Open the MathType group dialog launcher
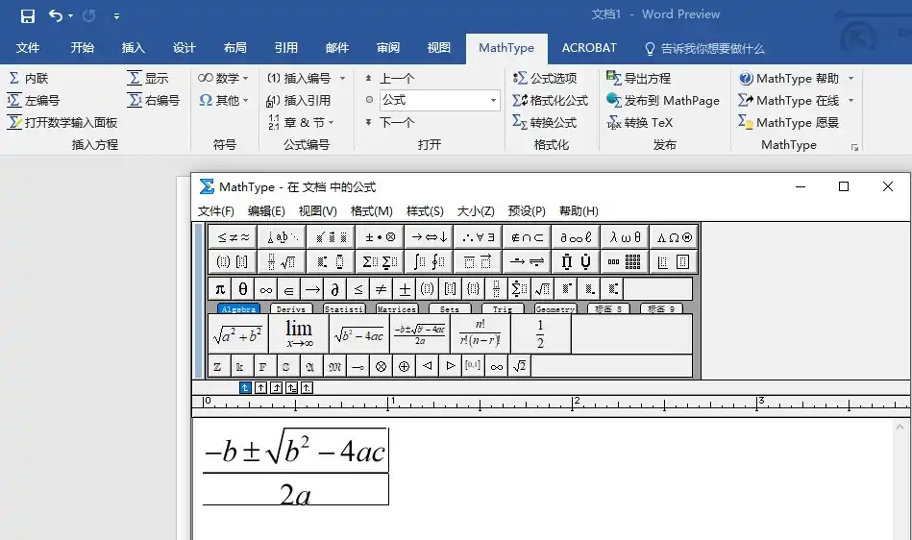The width and height of the screenshot is (912, 540). (x=854, y=148)
